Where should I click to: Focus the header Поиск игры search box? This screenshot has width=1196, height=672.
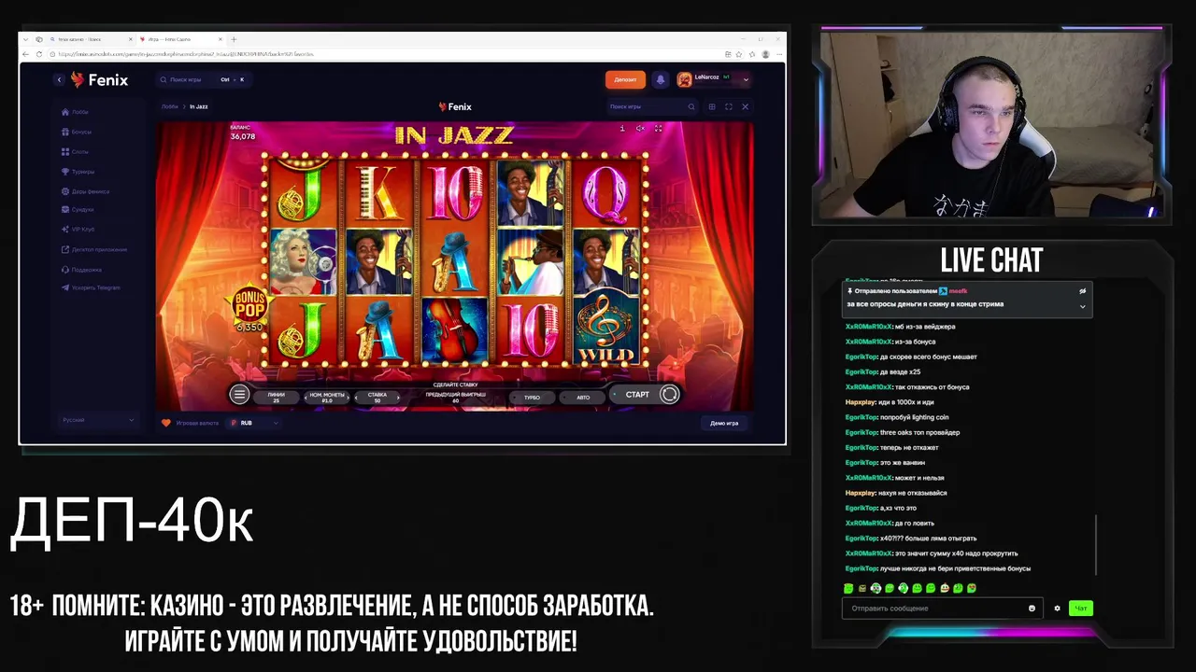[204, 79]
